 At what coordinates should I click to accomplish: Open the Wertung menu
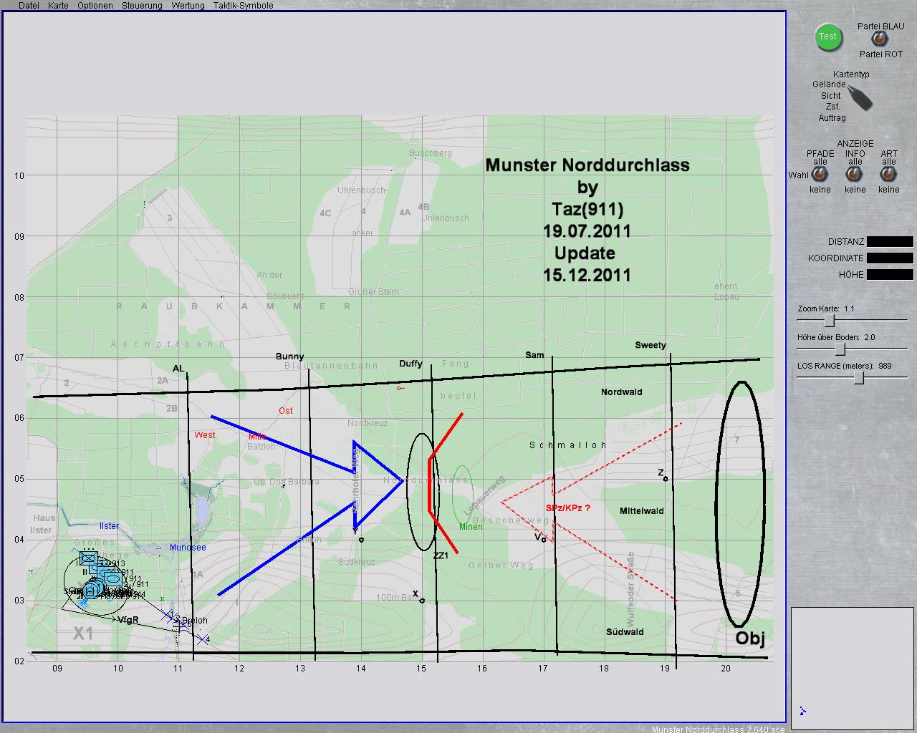click(x=187, y=6)
